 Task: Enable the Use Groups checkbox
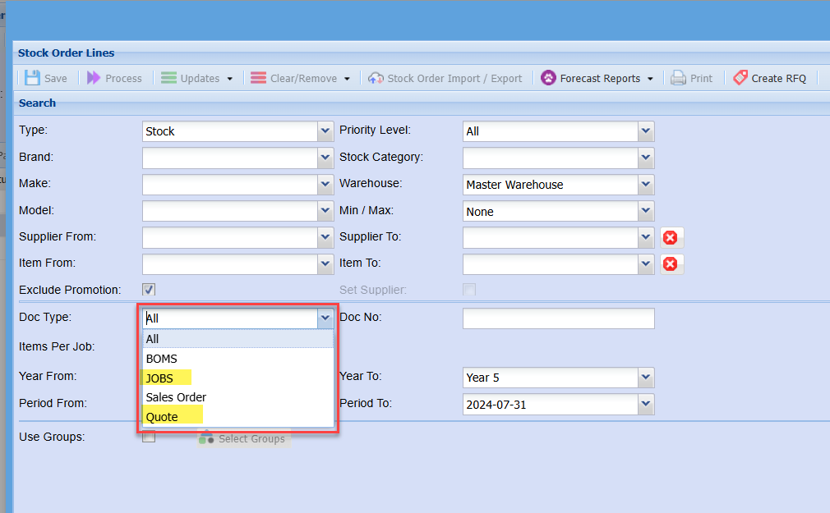(149, 437)
